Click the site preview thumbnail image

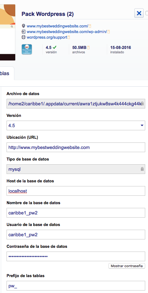(x=7, y=30)
